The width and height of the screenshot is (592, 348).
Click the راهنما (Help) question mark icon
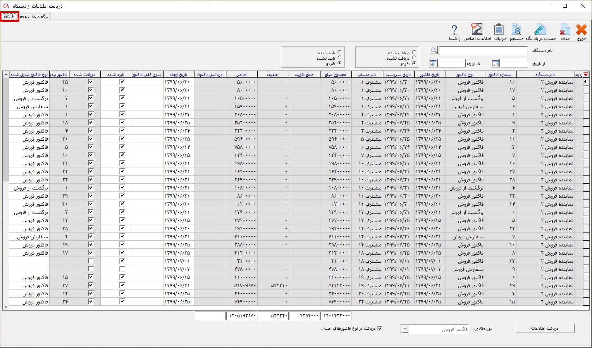pyautogui.click(x=454, y=30)
